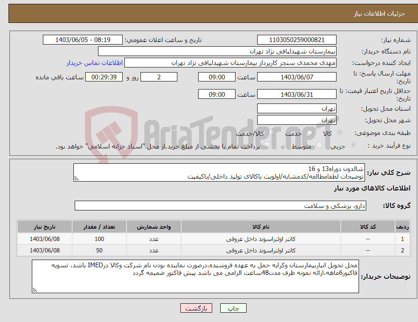Select the متوسط purchase type radio

pyautogui.click(x=320, y=145)
